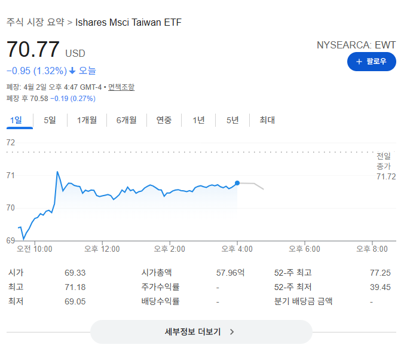Click the plus icon in follow button

pyautogui.click(x=359, y=62)
